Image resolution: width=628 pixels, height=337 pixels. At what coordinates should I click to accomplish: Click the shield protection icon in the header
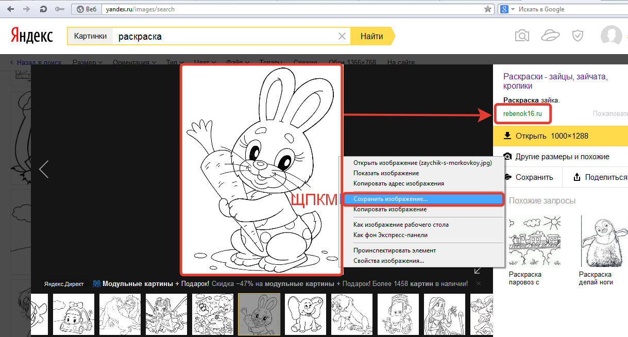click(578, 36)
